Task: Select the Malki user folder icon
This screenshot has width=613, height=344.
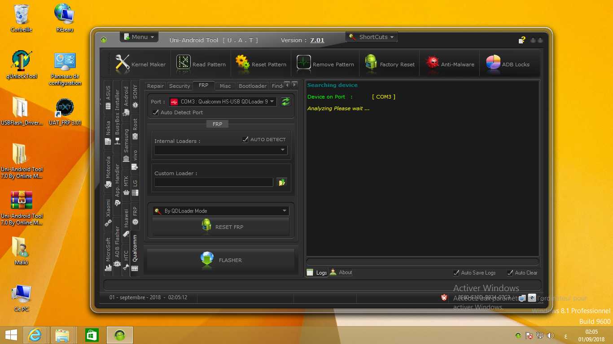Action: pyautogui.click(x=21, y=251)
